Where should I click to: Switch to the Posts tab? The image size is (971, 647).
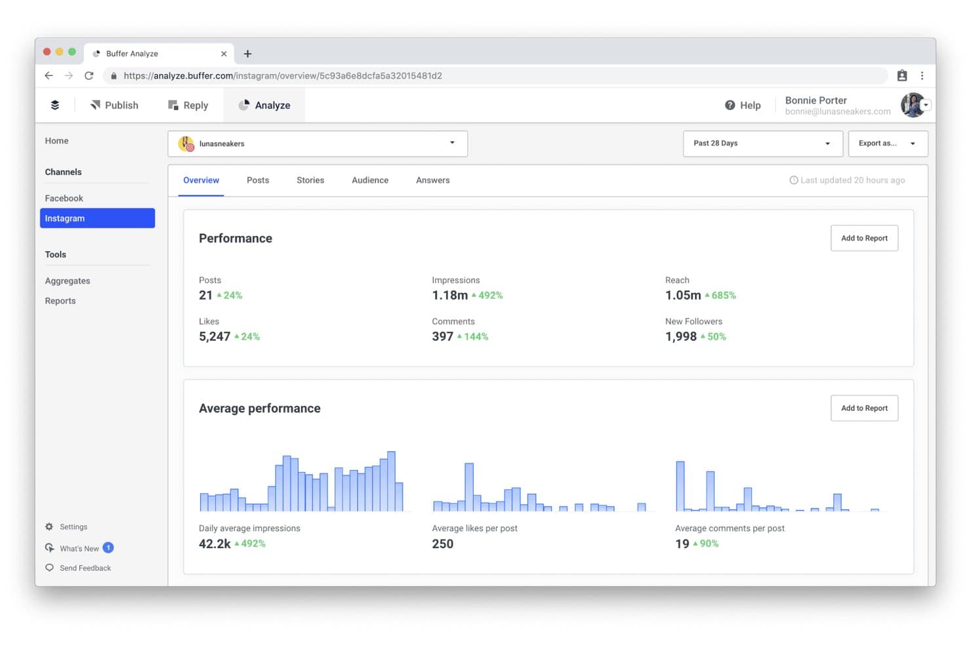click(258, 180)
